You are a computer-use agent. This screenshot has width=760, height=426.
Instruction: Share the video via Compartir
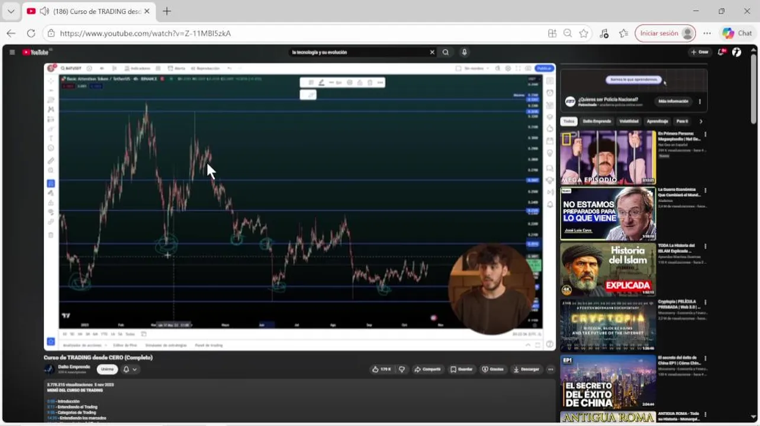pos(427,369)
